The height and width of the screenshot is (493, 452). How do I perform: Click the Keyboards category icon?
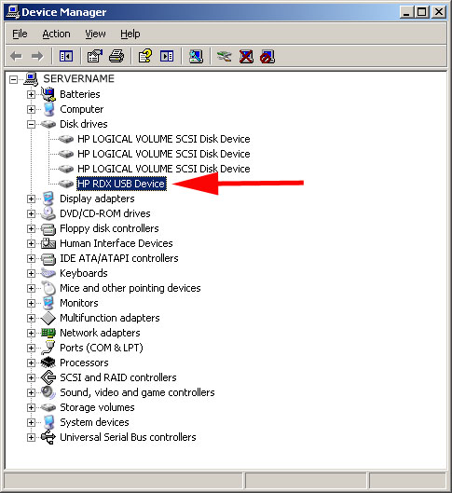click(x=48, y=273)
